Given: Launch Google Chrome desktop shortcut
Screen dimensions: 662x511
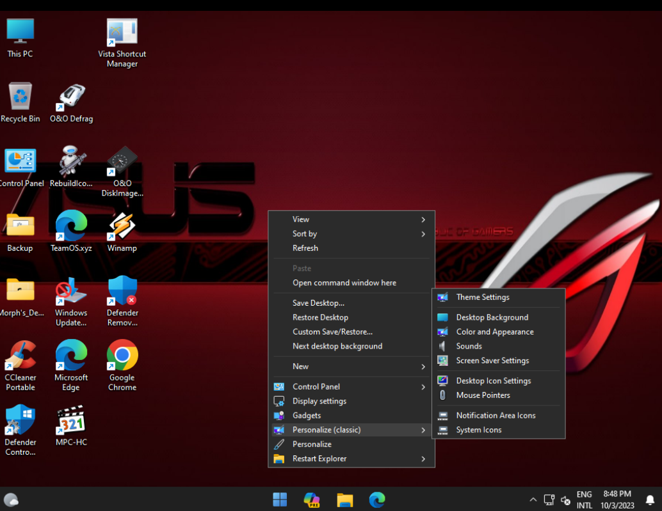Looking at the screenshot, I should [122, 366].
